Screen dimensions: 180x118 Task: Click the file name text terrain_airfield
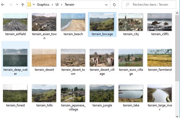click(x=15, y=34)
